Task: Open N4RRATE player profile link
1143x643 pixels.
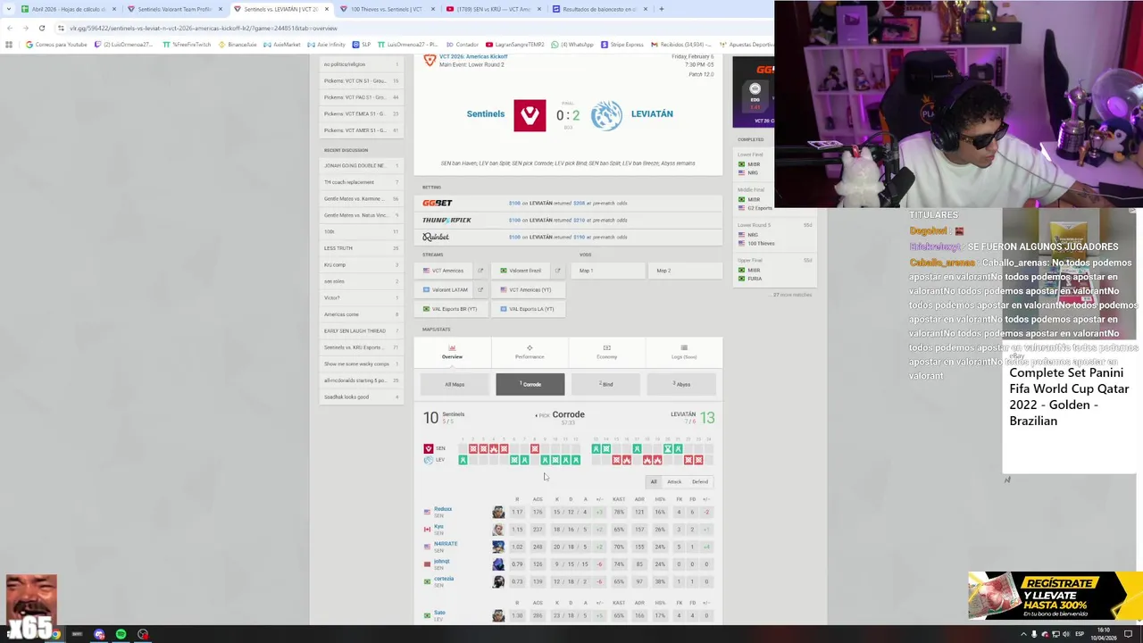Action: click(446, 544)
